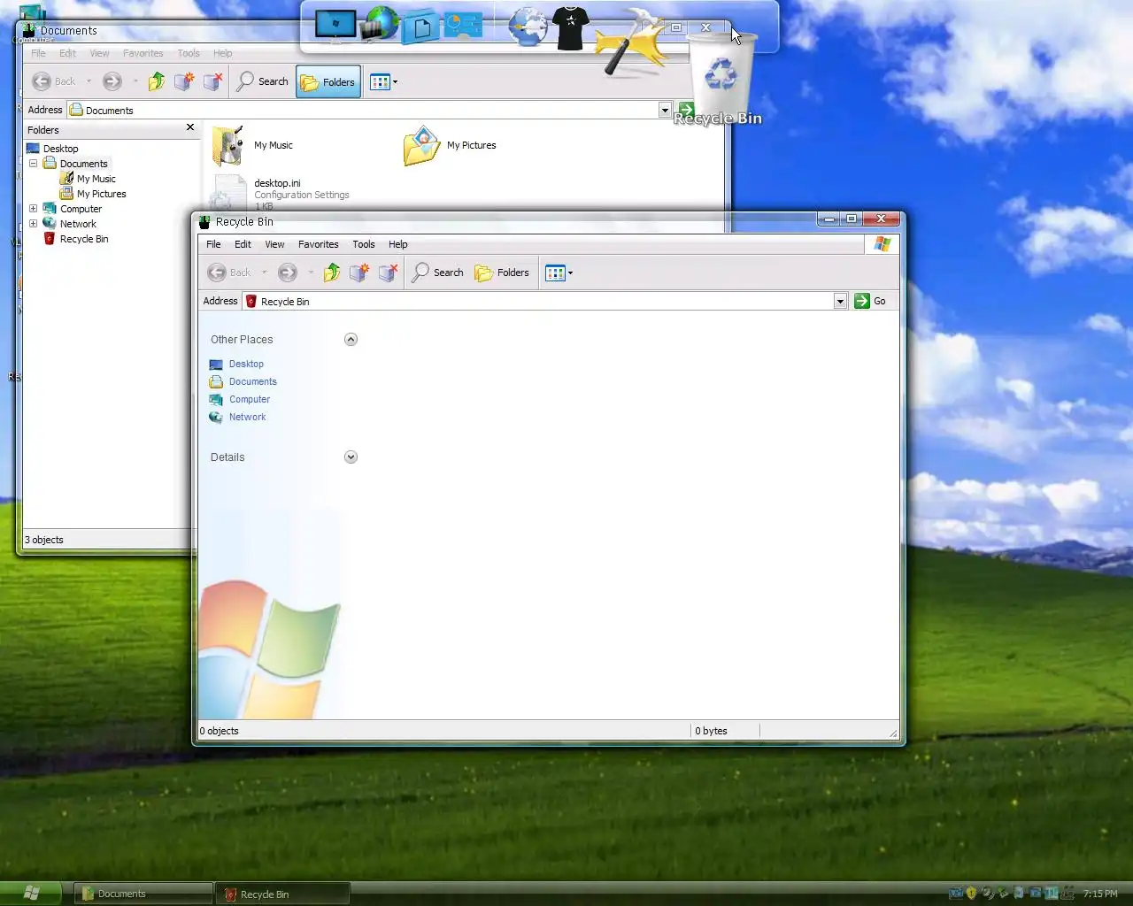
Task: Toggle Folders button in Documents window
Action: click(328, 81)
